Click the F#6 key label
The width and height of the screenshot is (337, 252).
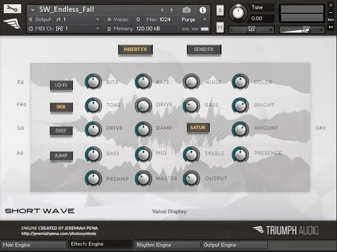pos(21,105)
